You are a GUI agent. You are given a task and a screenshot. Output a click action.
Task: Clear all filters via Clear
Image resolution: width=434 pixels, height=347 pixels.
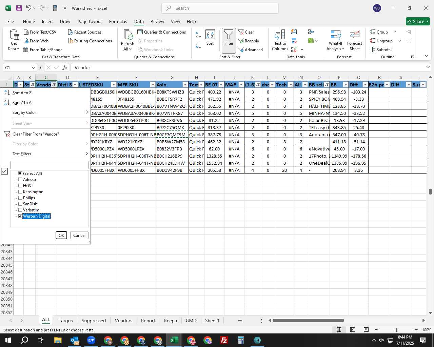coord(246,32)
